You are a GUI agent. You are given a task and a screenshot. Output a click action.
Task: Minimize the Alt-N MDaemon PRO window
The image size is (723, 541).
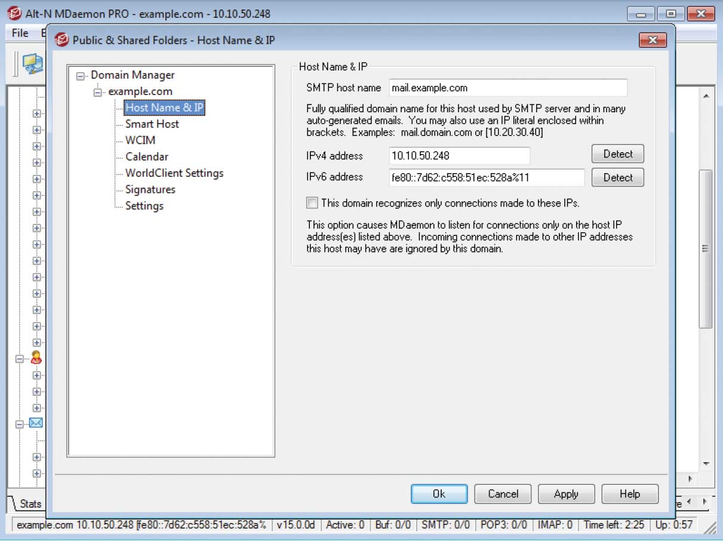click(641, 13)
